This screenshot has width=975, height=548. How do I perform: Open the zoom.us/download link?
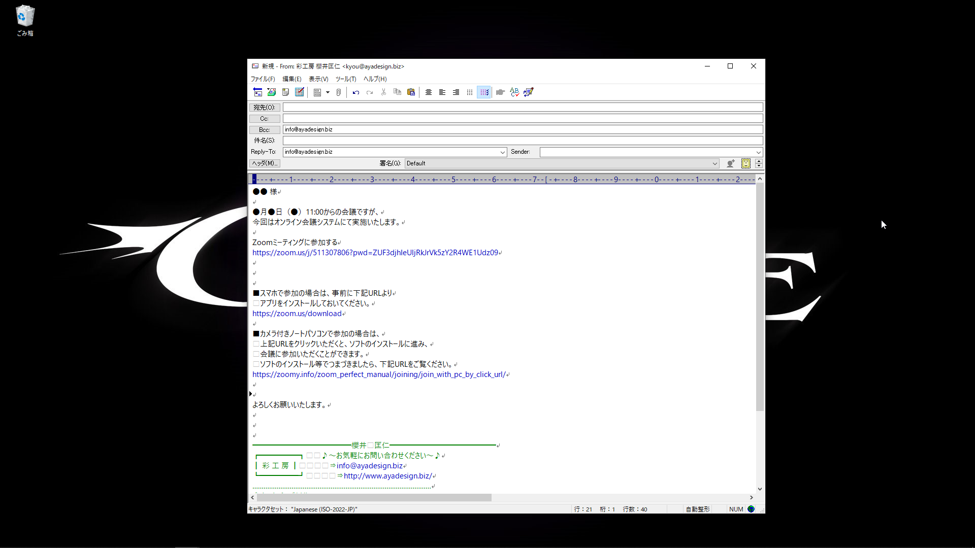coord(297,314)
